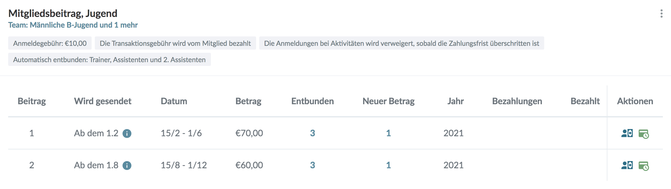This screenshot has height=189, width=671.
Task: Click the person-with-banknote icon for Beitrag 2
Action: (627, 165)
